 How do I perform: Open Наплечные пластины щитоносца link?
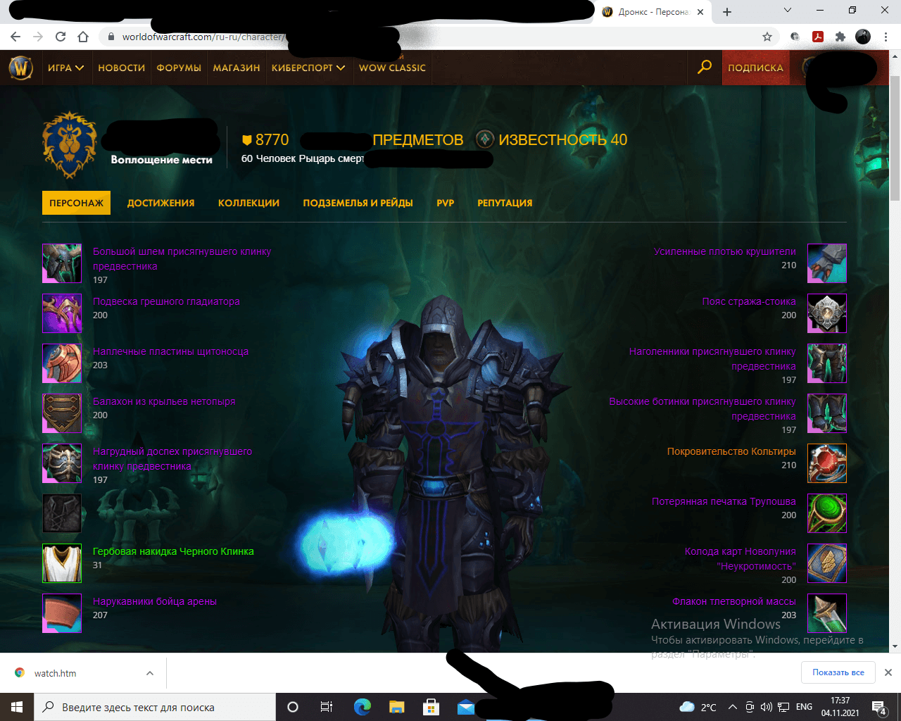pyautogui.click(x=170, y=351)
